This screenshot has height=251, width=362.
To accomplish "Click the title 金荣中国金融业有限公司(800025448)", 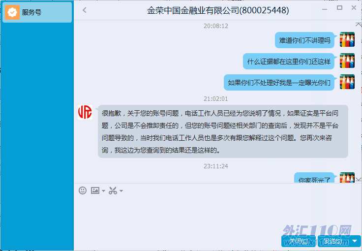I will click(218, 10).
